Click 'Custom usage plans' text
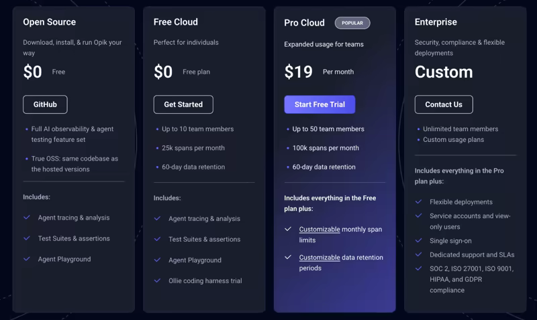Image resolution: width=537 pixels, height=320 pixels. coord(454,140)
